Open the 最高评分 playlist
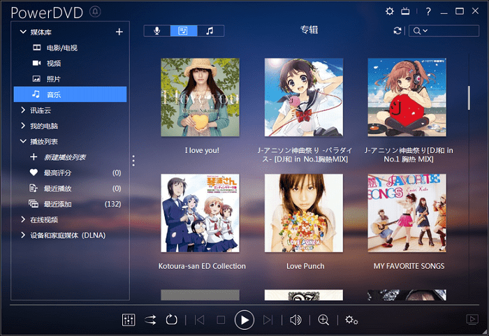This screenshot has width=489, height=336. 70,173
